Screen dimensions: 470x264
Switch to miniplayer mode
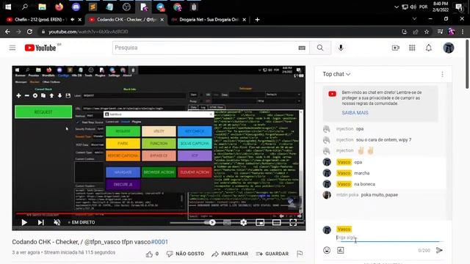point(260,222)
